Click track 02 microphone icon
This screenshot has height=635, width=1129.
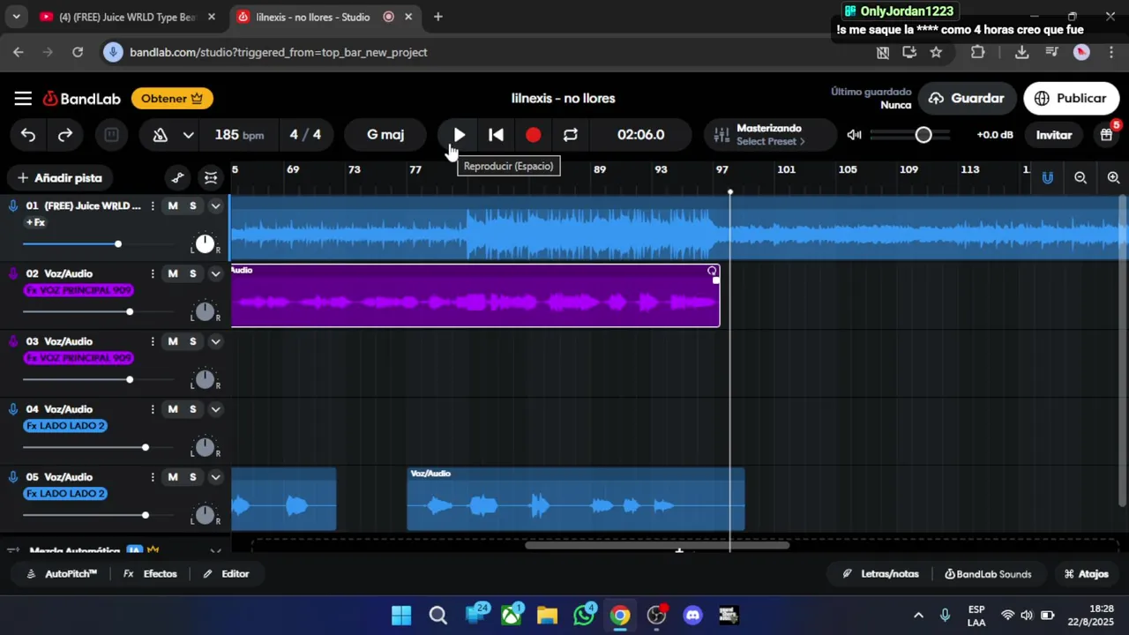click(12, 273)
